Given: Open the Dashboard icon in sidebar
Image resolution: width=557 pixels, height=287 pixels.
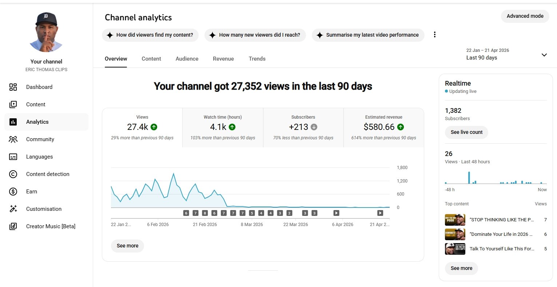Looking at the screenshot, I should click(x=13, y=87).
